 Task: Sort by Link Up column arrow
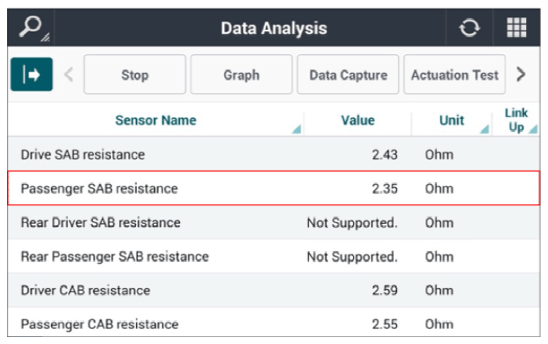tap(533, 130)
